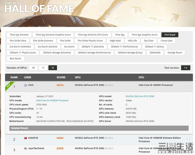
Task: Select the Sky Diver benchmark
Action: 149,41
